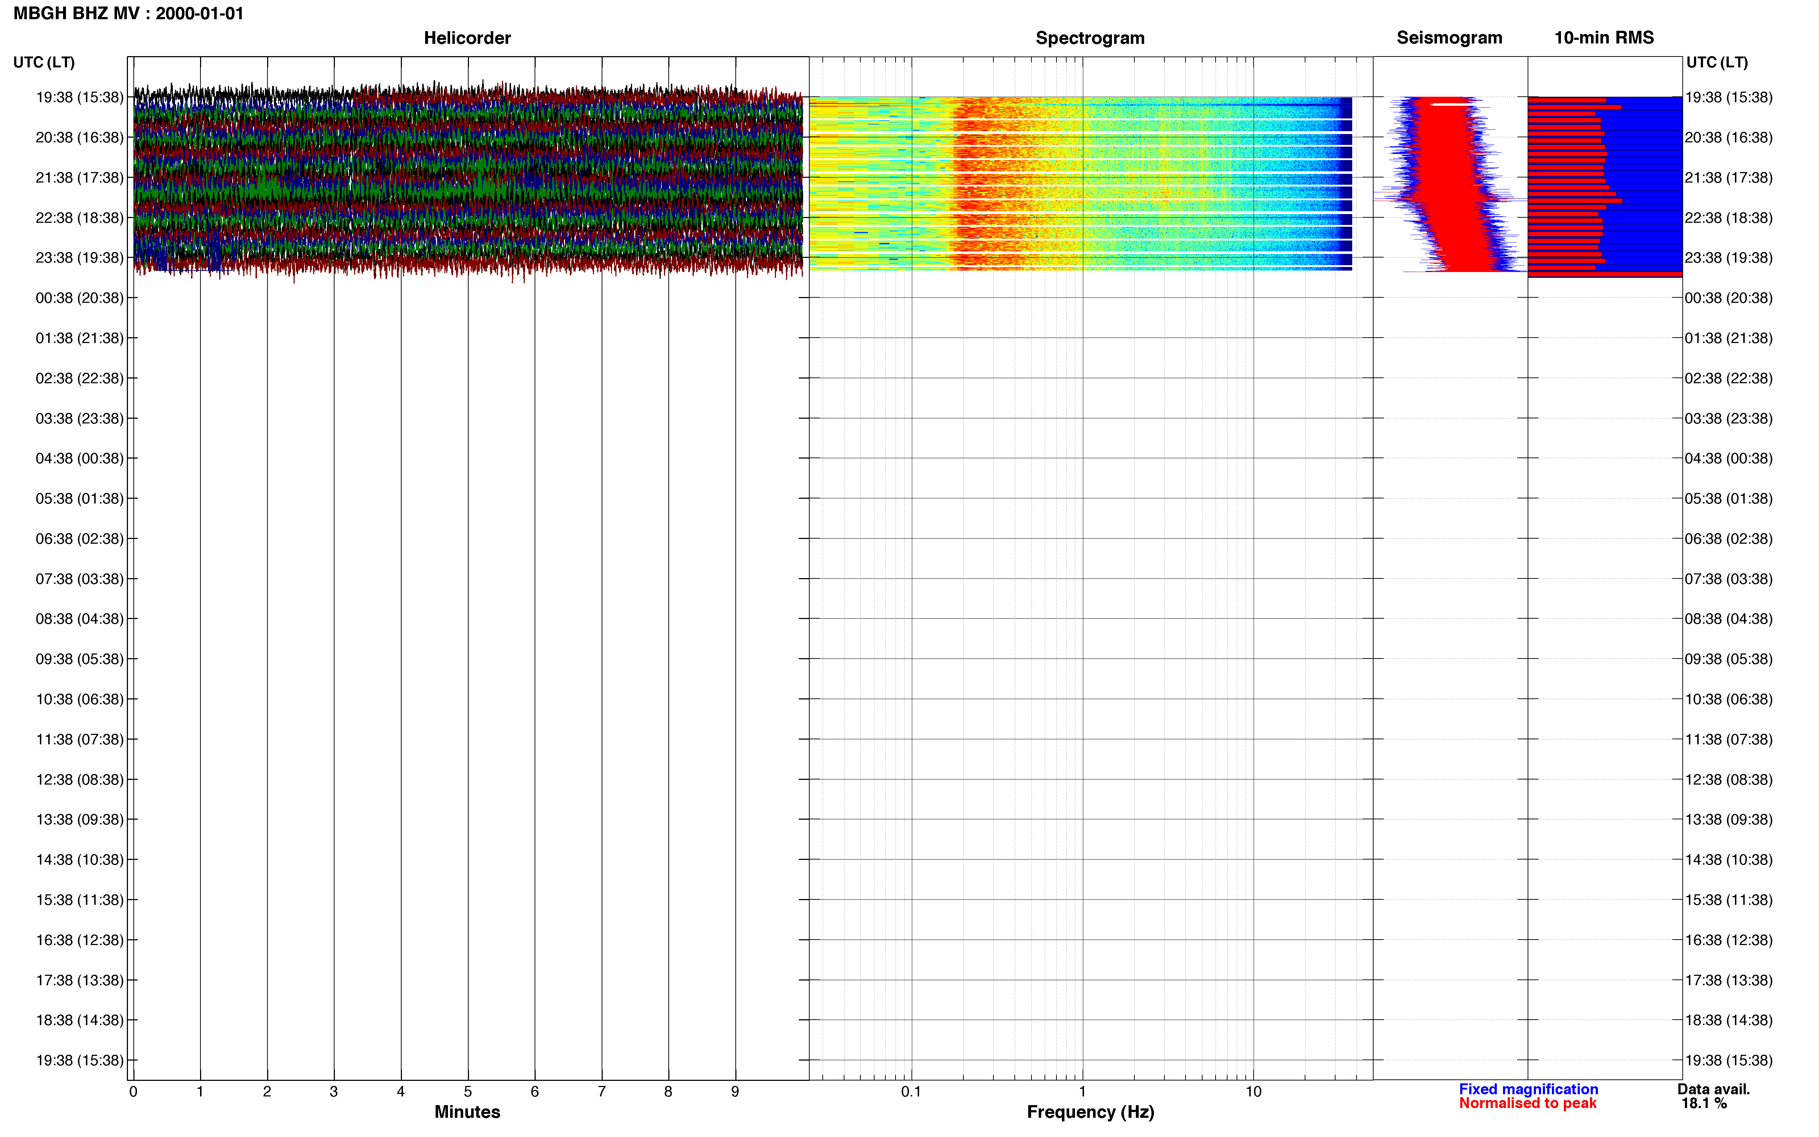
Task: Click the 02:38 (22:38) label next to the Helicorder
Action: [80, 378]
